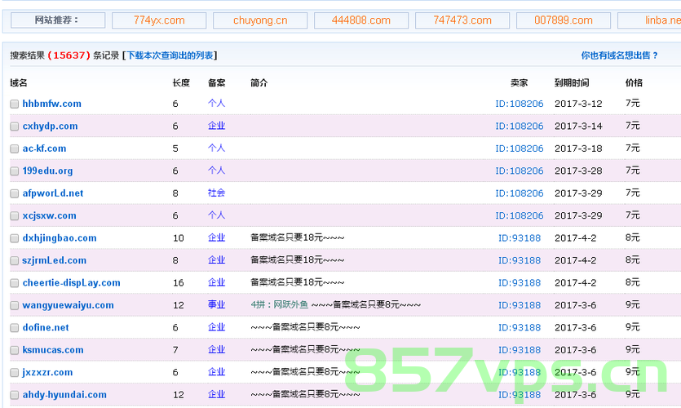Toggle the xcjsxw.com checkbox

click(15, 216)
